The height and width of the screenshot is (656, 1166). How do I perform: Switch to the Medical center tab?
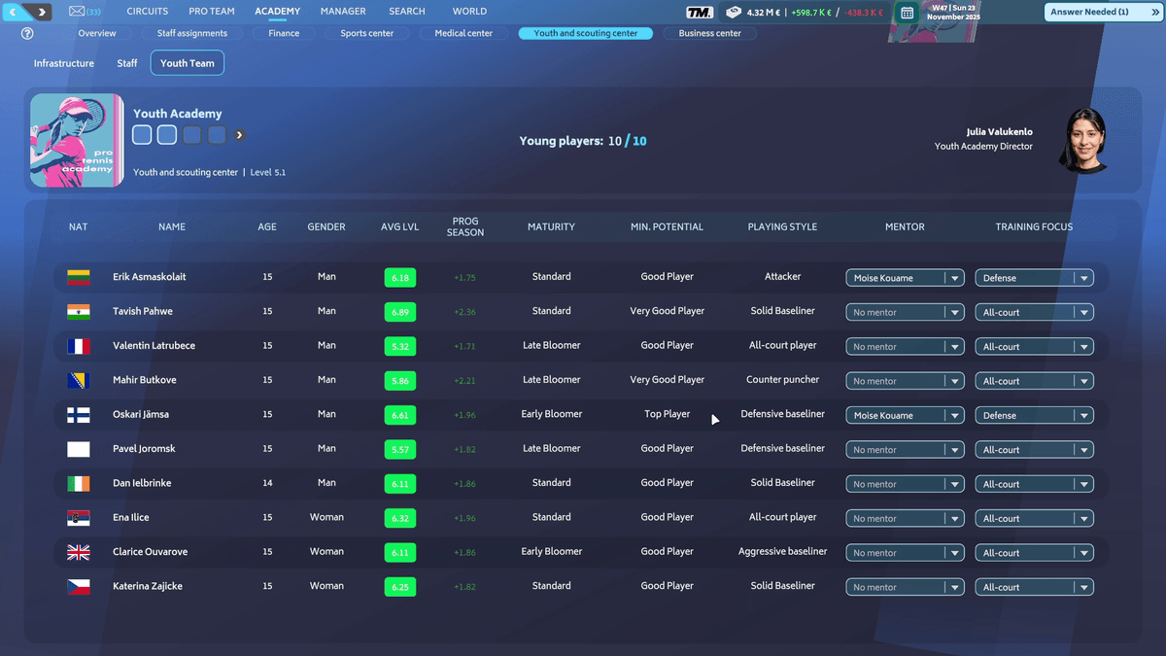pos(463,33)
